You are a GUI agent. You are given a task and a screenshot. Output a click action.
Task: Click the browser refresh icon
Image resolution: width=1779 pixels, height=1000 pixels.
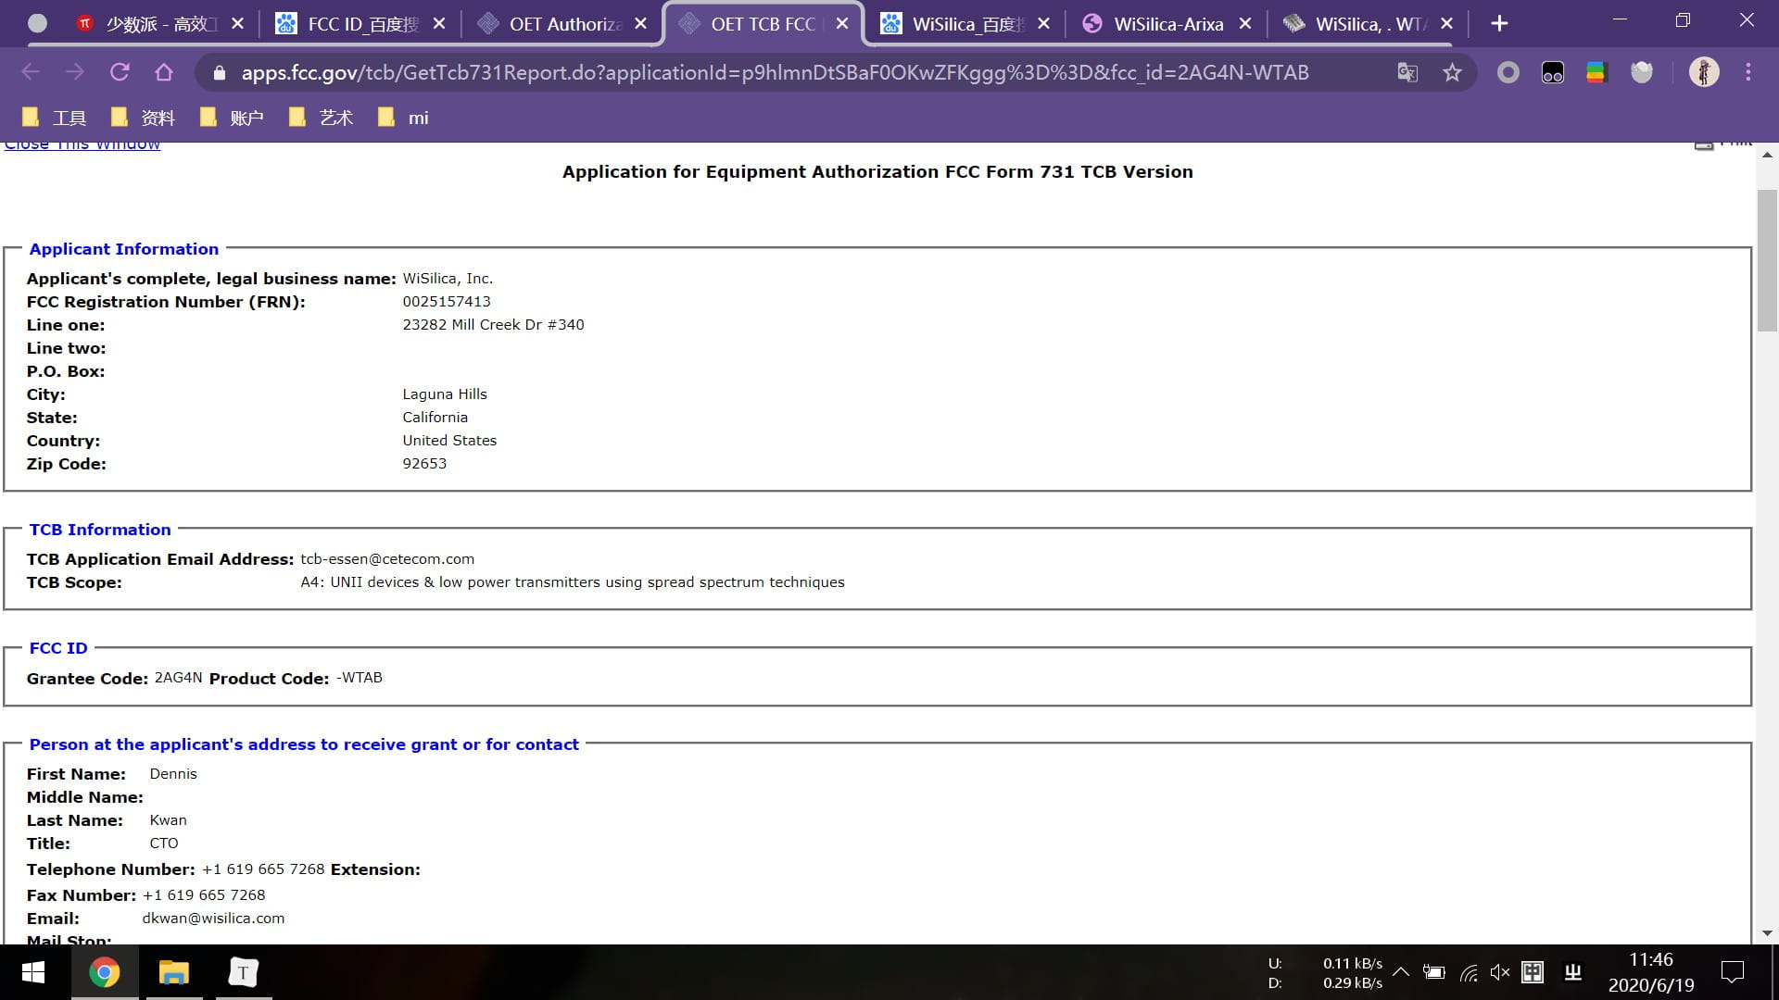tap(118, 73)
